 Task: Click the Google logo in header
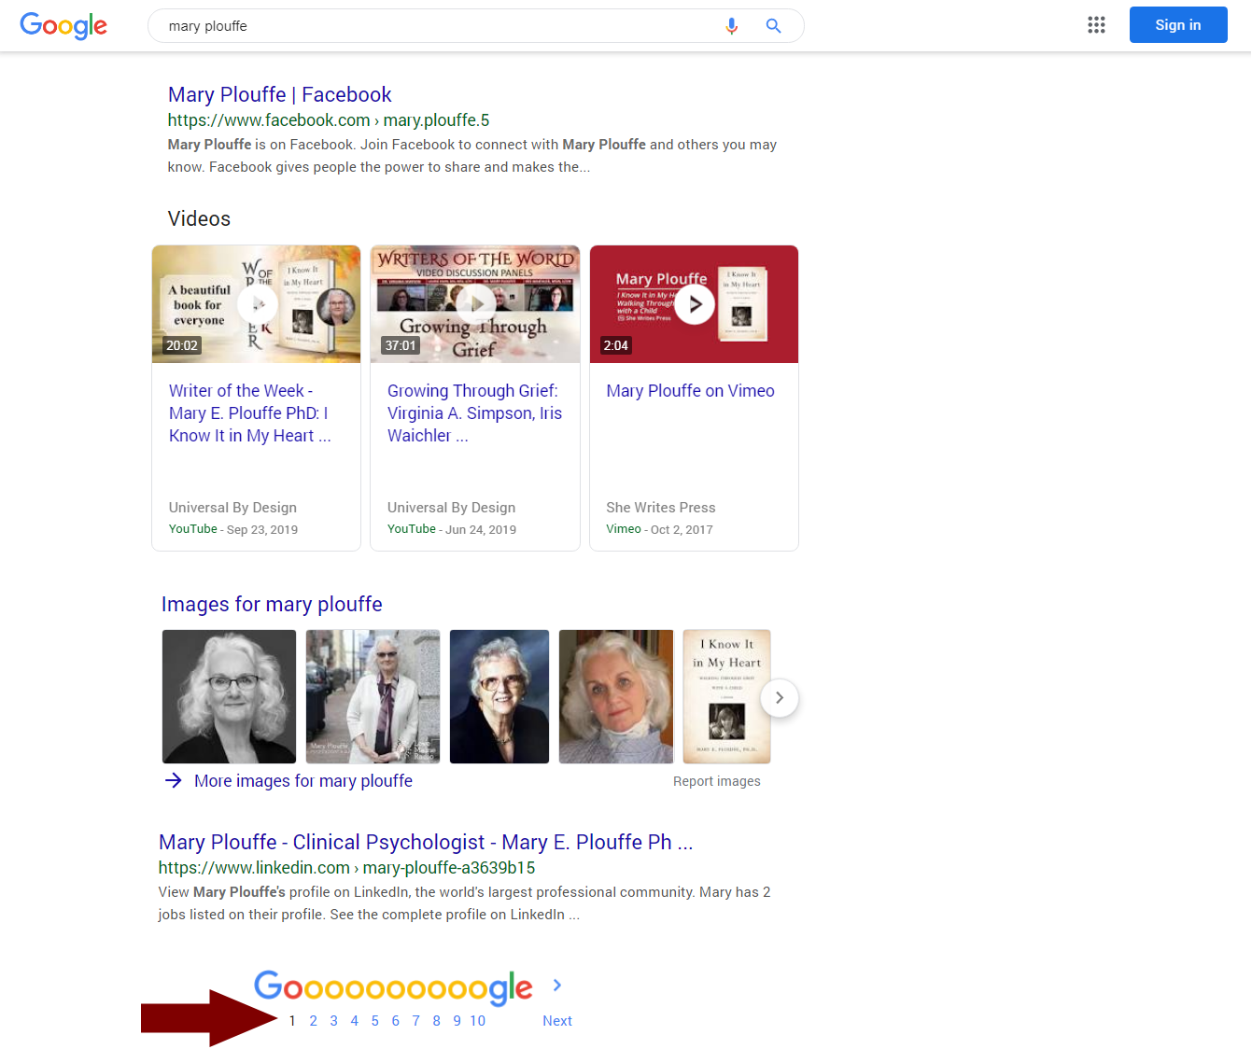(x=63, y=25)
